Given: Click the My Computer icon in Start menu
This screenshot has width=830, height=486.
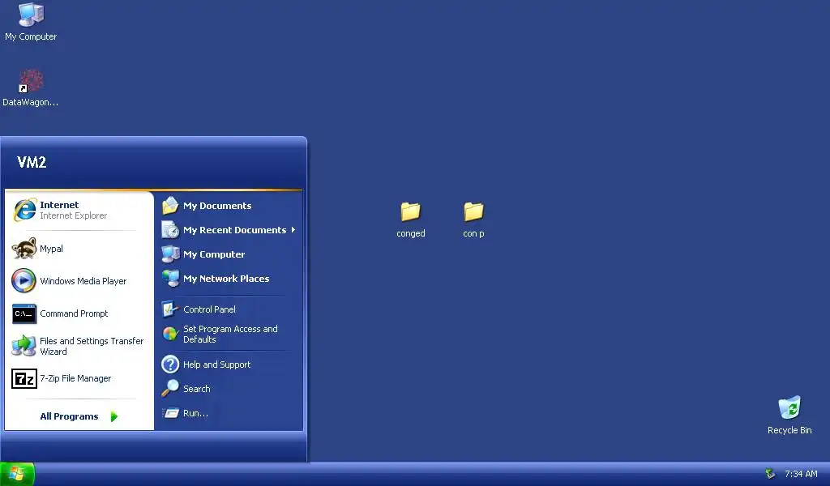Looking at the screenshot, I should tap(170, 254).
